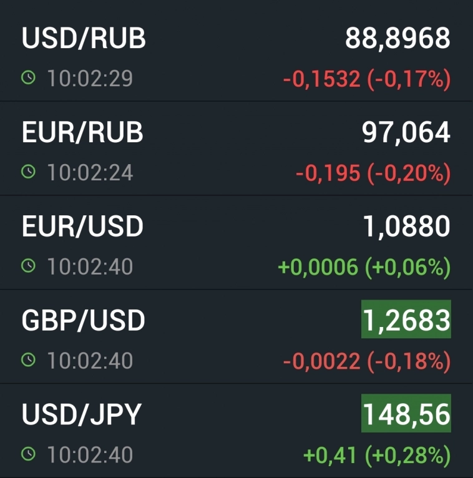
Task: Click the USD/RUB price 88,8968
Action: (x=397, y=39)
